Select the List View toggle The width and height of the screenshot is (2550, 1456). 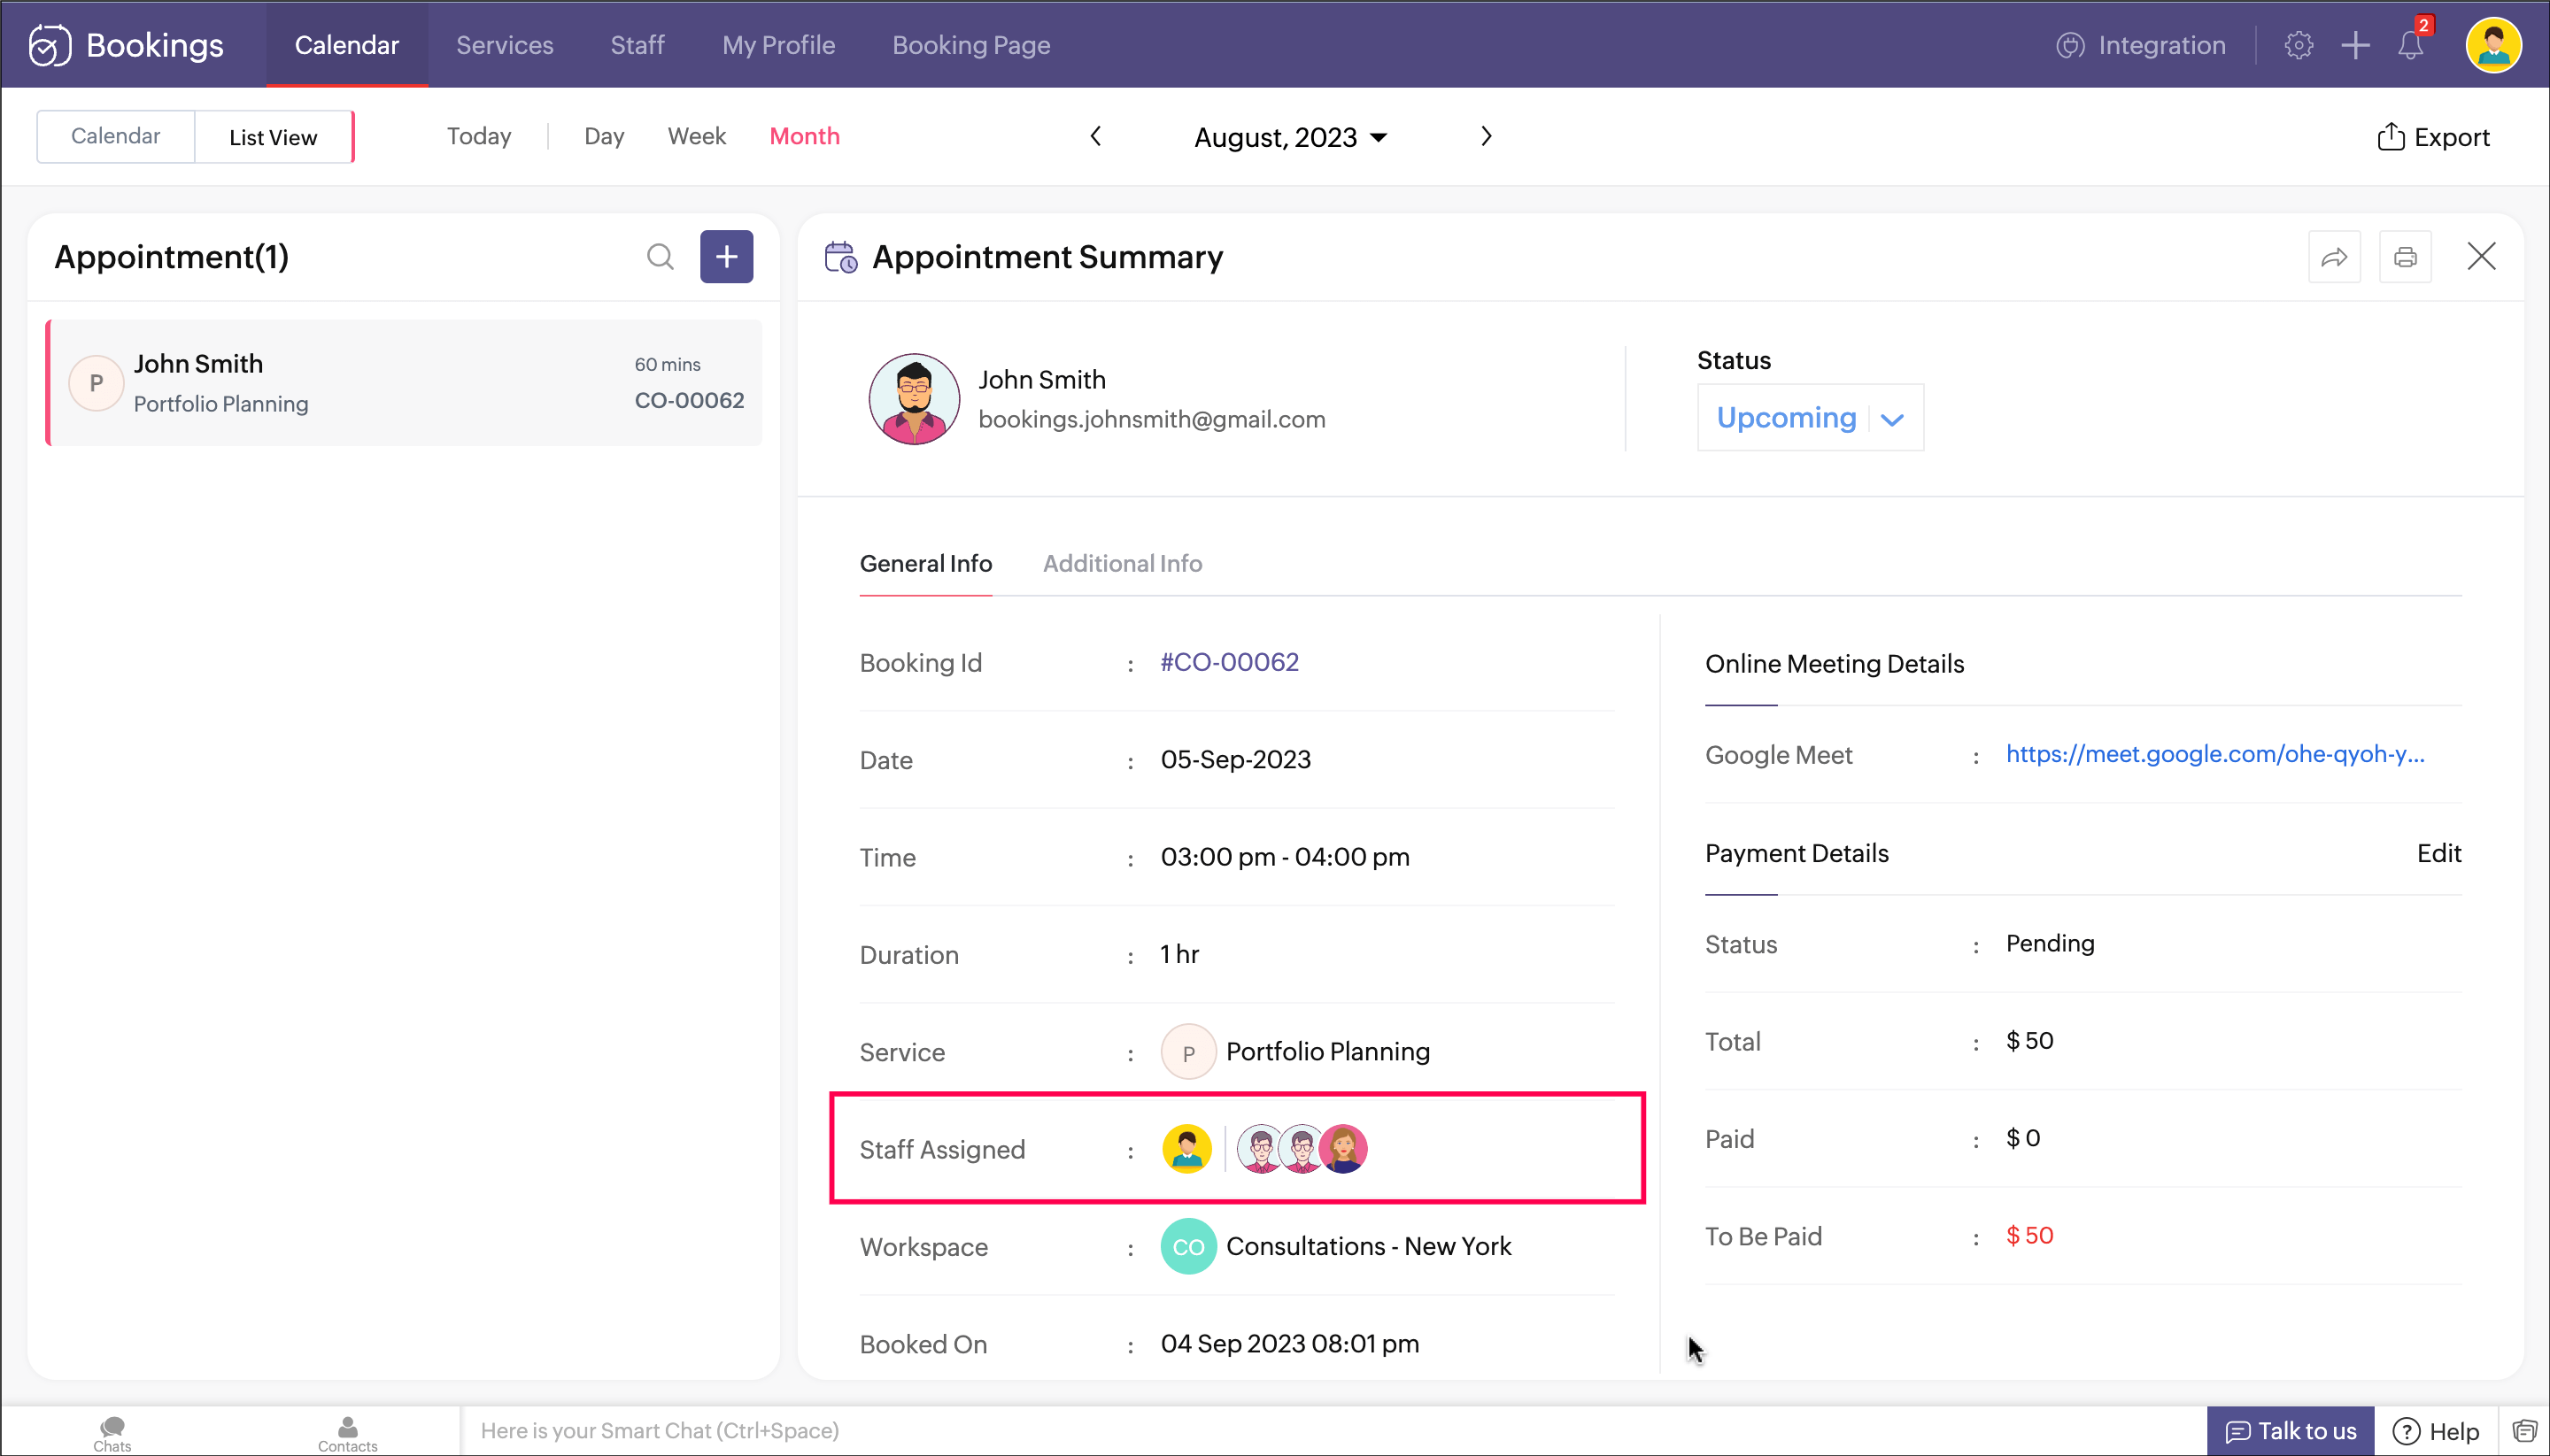pyautogui.click(x=272, y=137)
